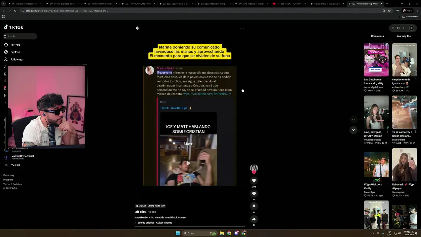Mute the video with the speaker icon

pos(137,28)
